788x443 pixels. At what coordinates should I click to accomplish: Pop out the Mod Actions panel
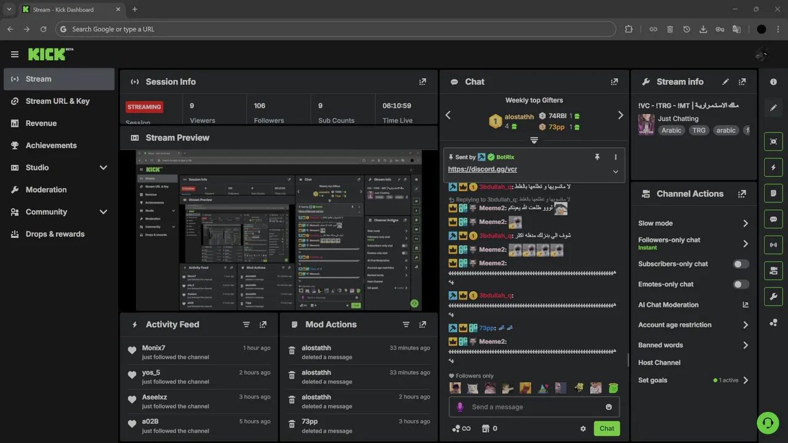click(x=422, y=325)
